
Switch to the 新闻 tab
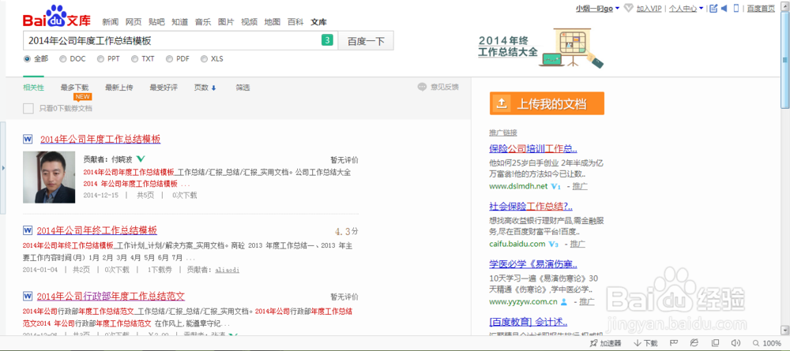click(x=110, y=21)
